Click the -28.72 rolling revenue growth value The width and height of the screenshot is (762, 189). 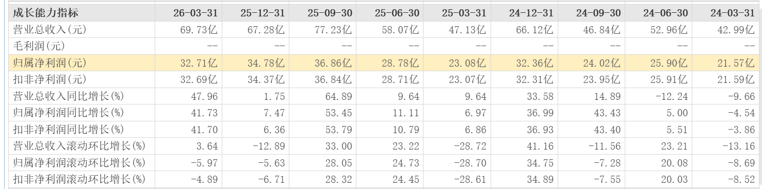click(x=470, y=146)
